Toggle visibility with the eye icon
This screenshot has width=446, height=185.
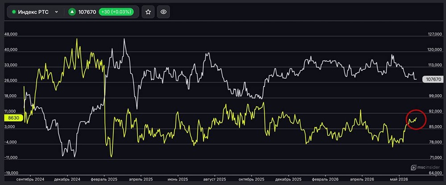coord(163,12)
